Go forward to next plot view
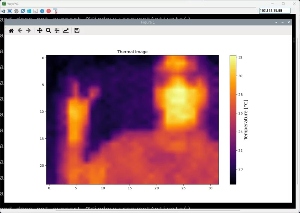300x213 pixels. click(28, 30)
